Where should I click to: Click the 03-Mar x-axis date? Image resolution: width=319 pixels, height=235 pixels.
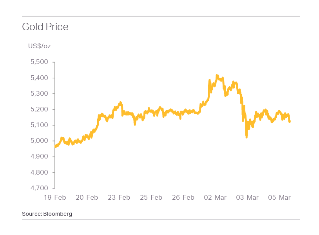tap(247, 197)
